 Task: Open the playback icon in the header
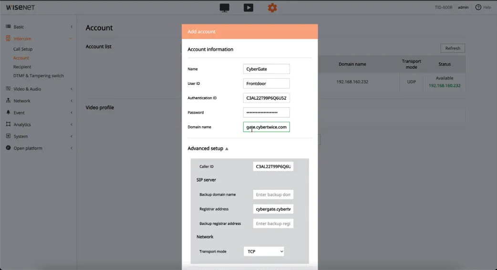(x=248, y=8)
